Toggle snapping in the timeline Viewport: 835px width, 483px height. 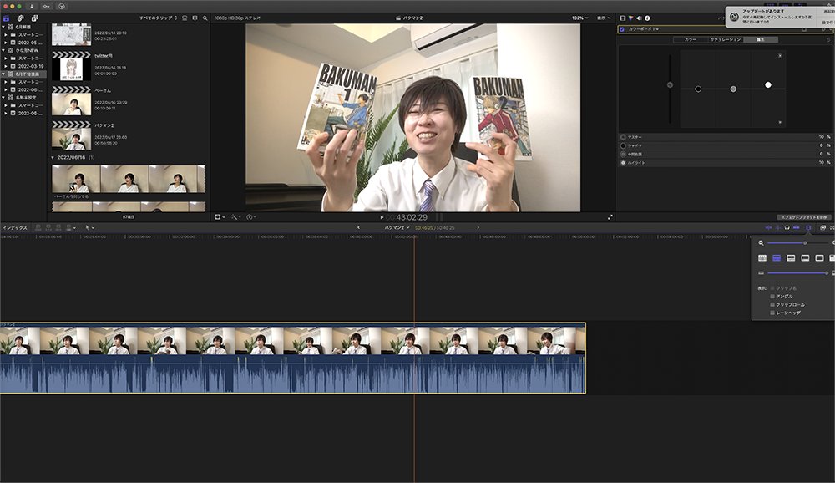pos(796,227)
